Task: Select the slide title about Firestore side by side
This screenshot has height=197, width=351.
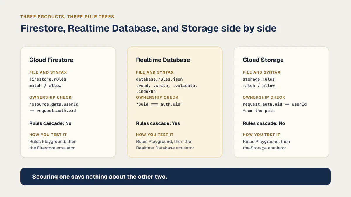Action: [x=149, y=28]
